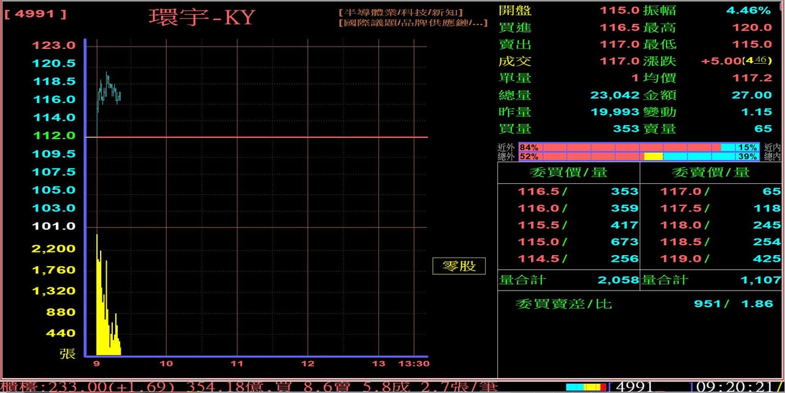Image resolution: width=785 pixels, height=393 pixels.
Task: Open the 半導體業/科技/新知 category tag
Action: 400,12
